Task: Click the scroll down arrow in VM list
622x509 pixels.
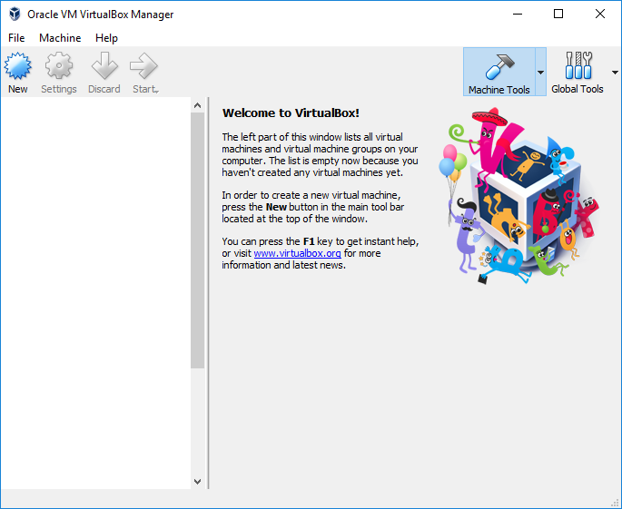Action: coord(198,481)
